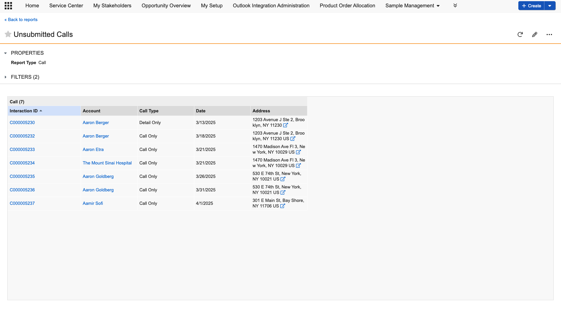Edit report using the pencil icon
The height and width of the screenshot is (309, 561).
pos(534,35)
